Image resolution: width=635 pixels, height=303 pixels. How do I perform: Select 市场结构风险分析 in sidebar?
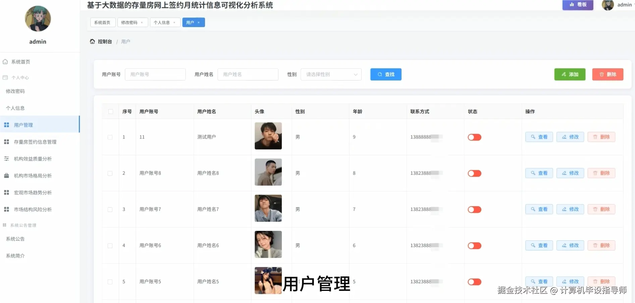point(32,209)
